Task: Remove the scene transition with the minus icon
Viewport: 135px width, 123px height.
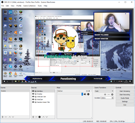Action: [109, 95]
